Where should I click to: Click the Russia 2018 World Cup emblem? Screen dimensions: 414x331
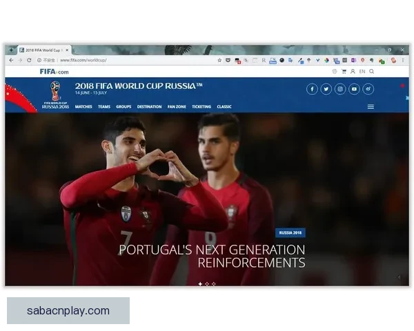55,94
